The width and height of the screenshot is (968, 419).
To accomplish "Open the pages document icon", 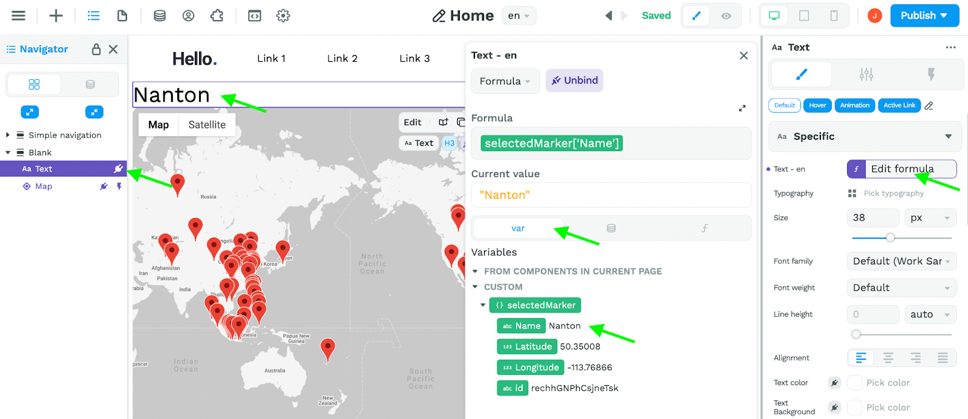I will pyautogui.click(x=122, y=16).
